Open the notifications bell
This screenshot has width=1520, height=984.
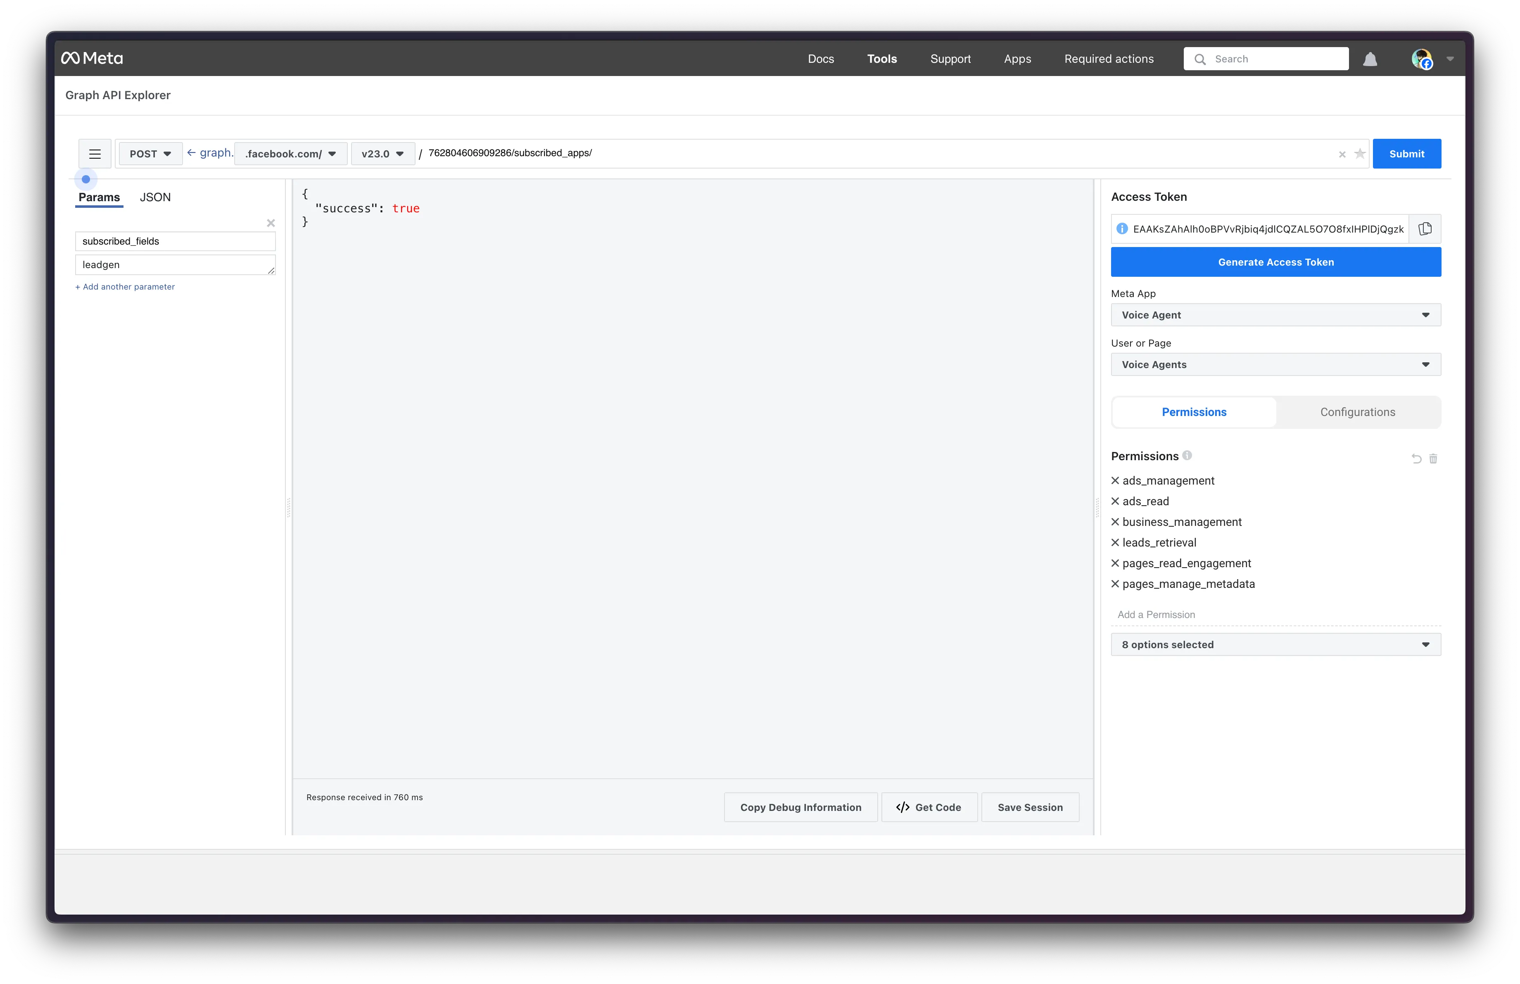pos(1370,59)
